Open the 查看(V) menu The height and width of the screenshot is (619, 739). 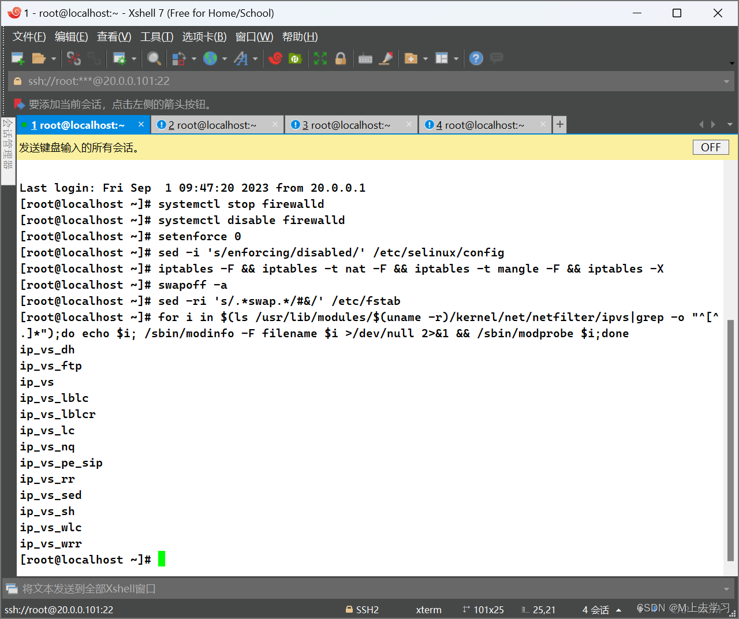tap(114, 37)
